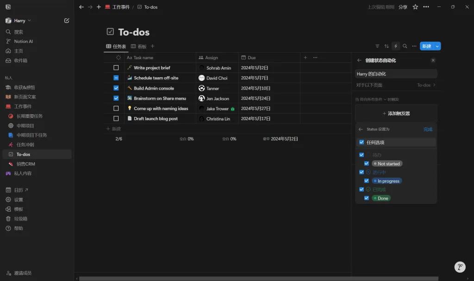Click the database search magnifier icon
474x281 pixels.
tap(405, 46)
